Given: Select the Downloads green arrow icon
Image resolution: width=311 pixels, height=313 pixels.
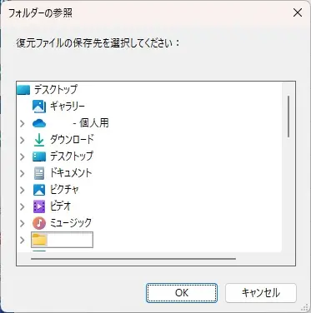Looking at the screenshot, I should pyautogui.click(x=39, y=140).
